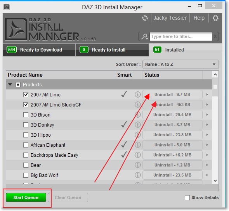Viewport: 229px width, 211px height.
Task: Open info icon for Big Bad Wolf
Action: click(137, 175)
